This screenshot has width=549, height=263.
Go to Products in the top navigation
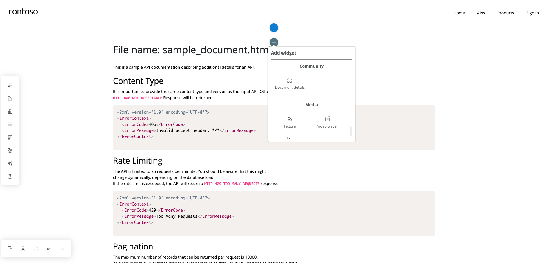pos(506,13)
